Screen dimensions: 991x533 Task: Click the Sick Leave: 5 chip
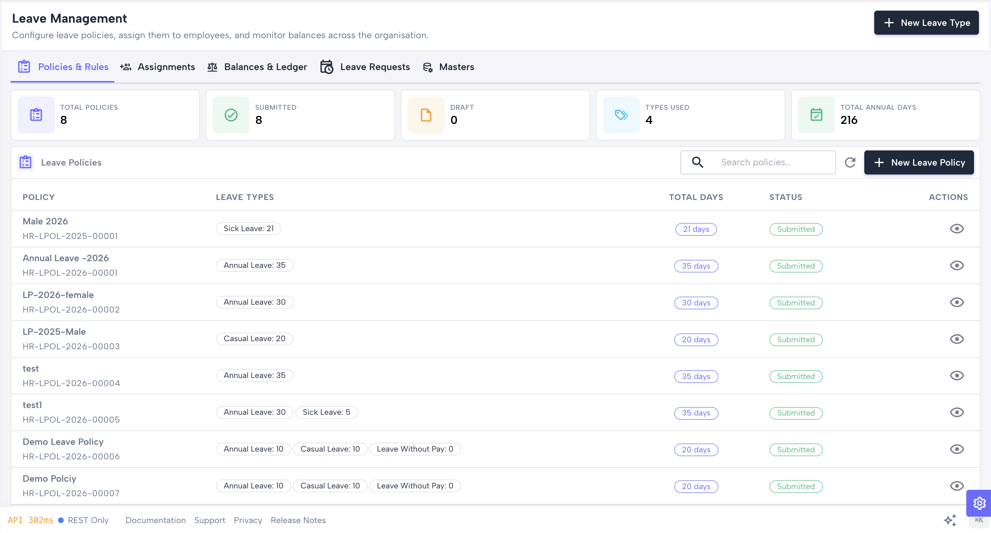coord(326,412)
